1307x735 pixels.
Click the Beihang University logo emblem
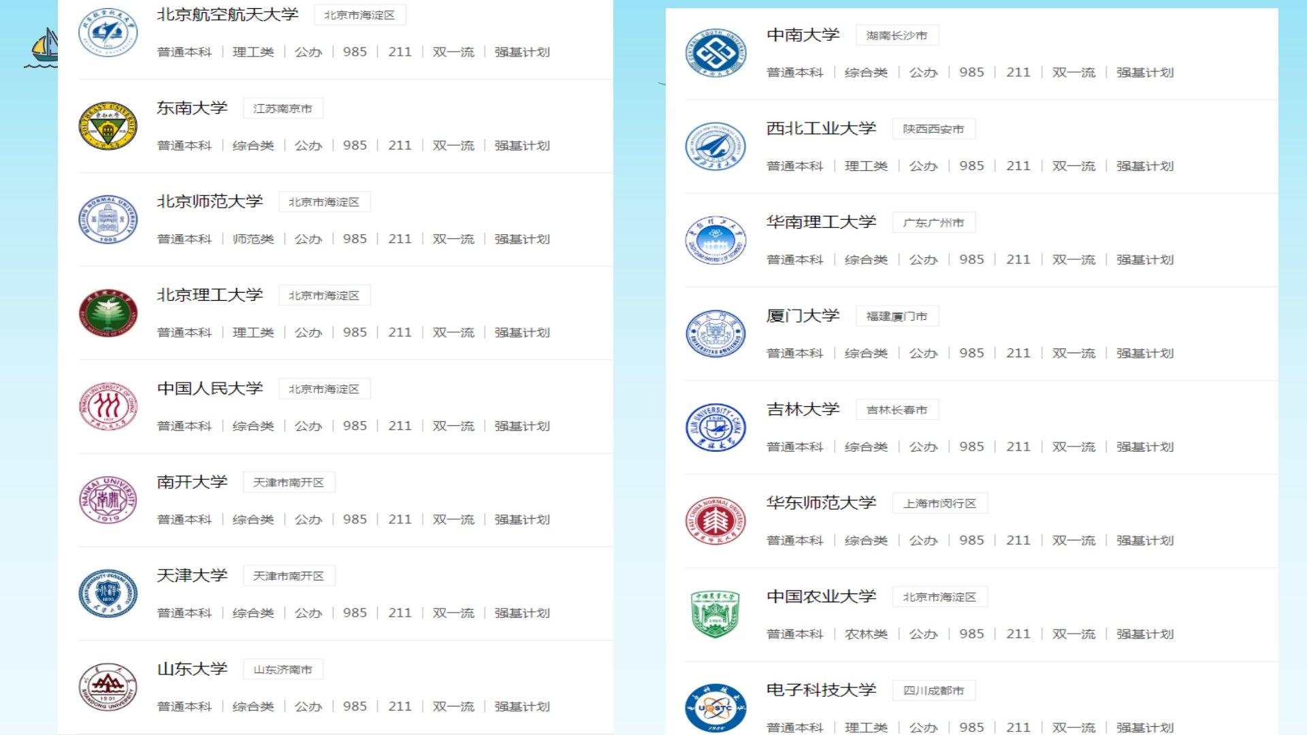pos(108,31)
